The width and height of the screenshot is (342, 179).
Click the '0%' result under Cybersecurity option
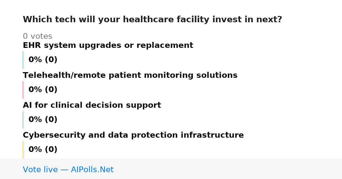point(35,150)
